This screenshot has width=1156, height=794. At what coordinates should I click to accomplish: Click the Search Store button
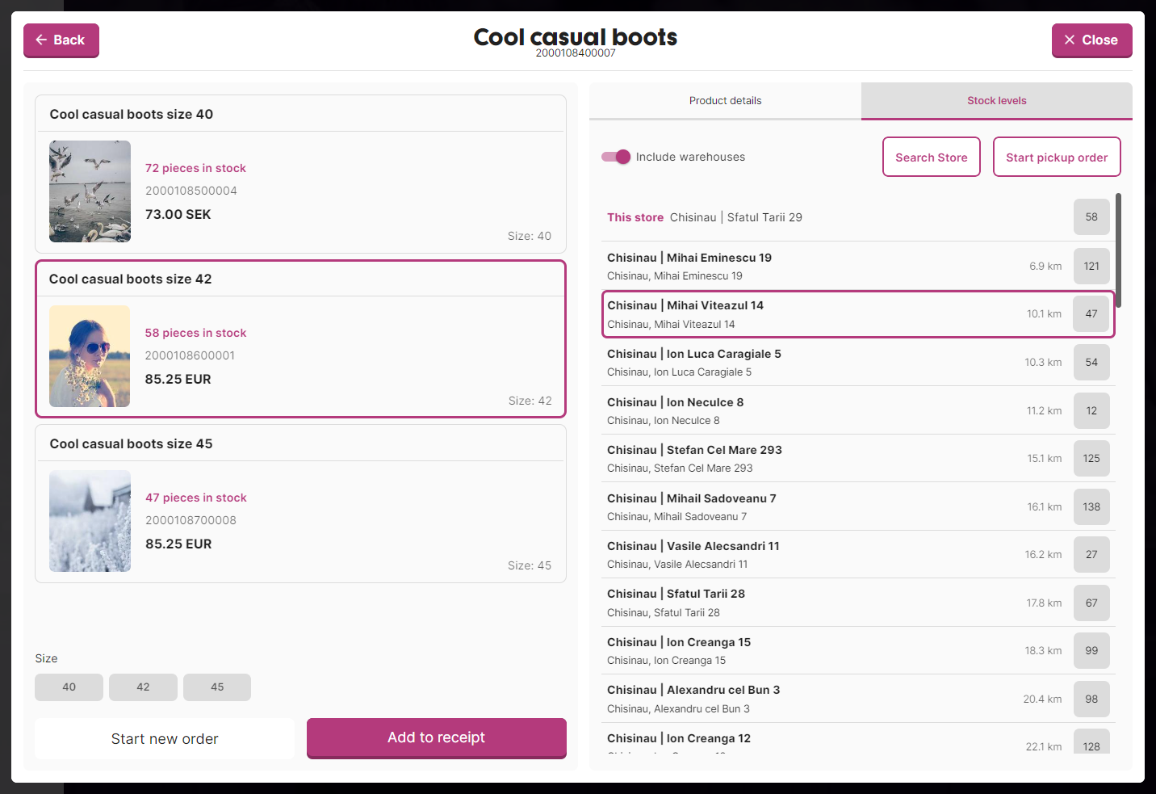coord(931,157)
